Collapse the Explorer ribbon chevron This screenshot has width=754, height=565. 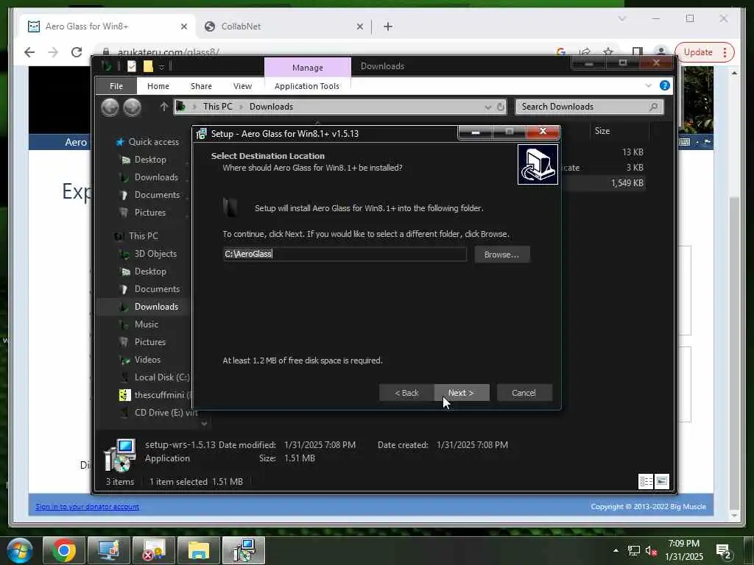point(648,85)
